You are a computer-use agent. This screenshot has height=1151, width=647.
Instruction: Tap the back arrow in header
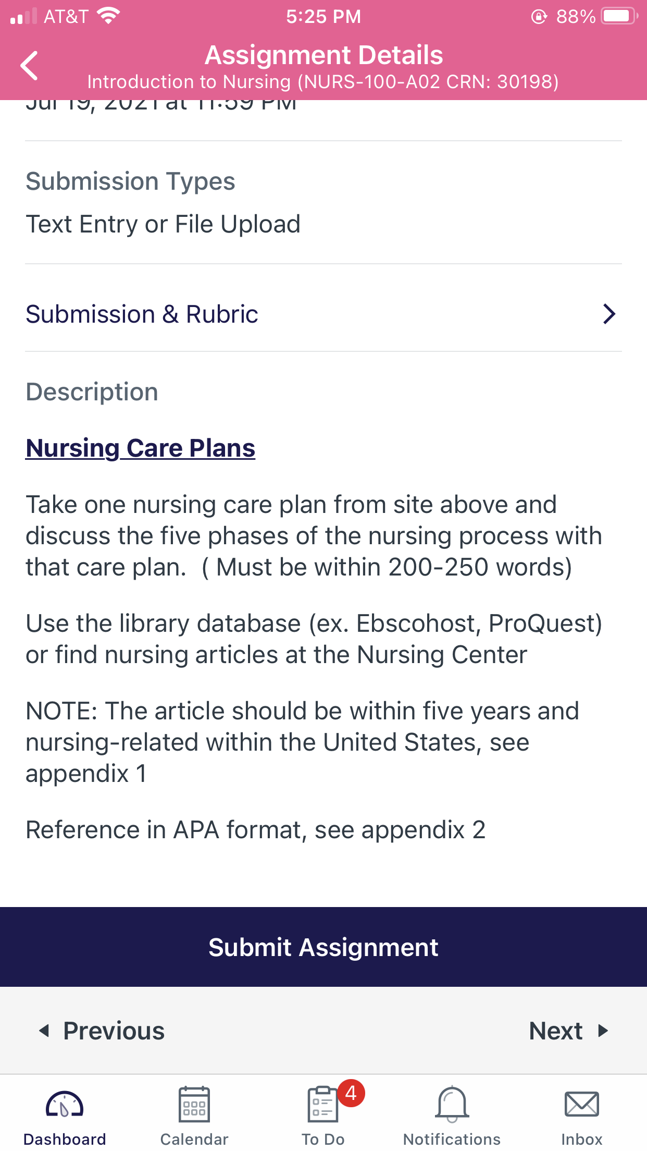pos(29,66)
